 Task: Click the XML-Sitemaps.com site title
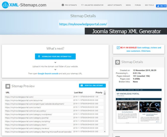click(x=28, y=5)
